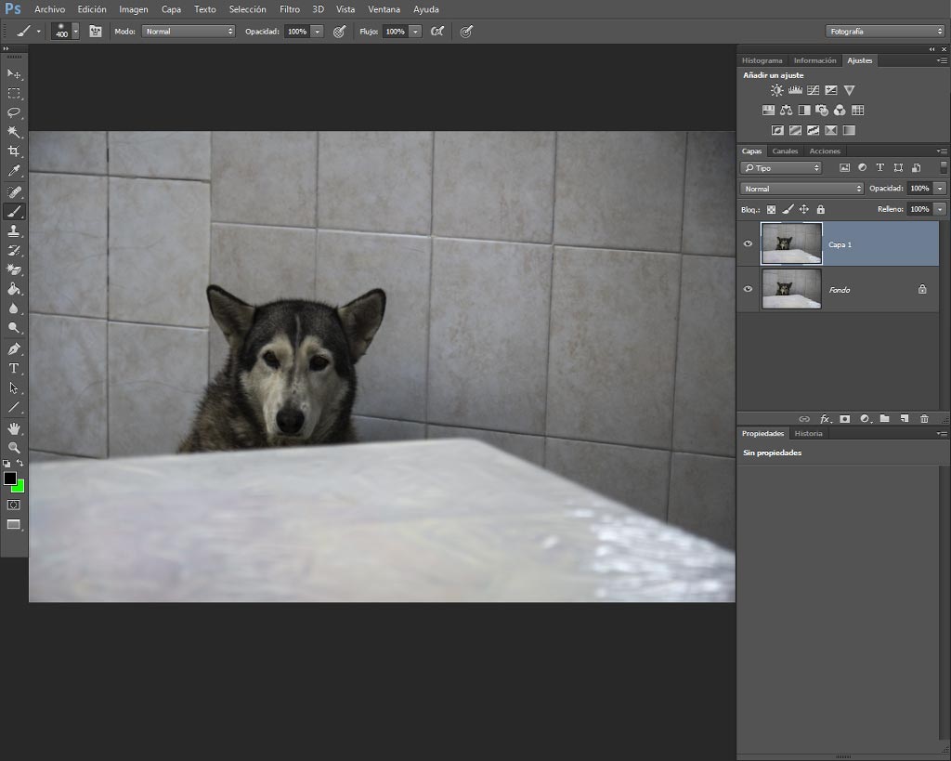
Task: Toggle lock image pixels
Action: coord(788,209)
